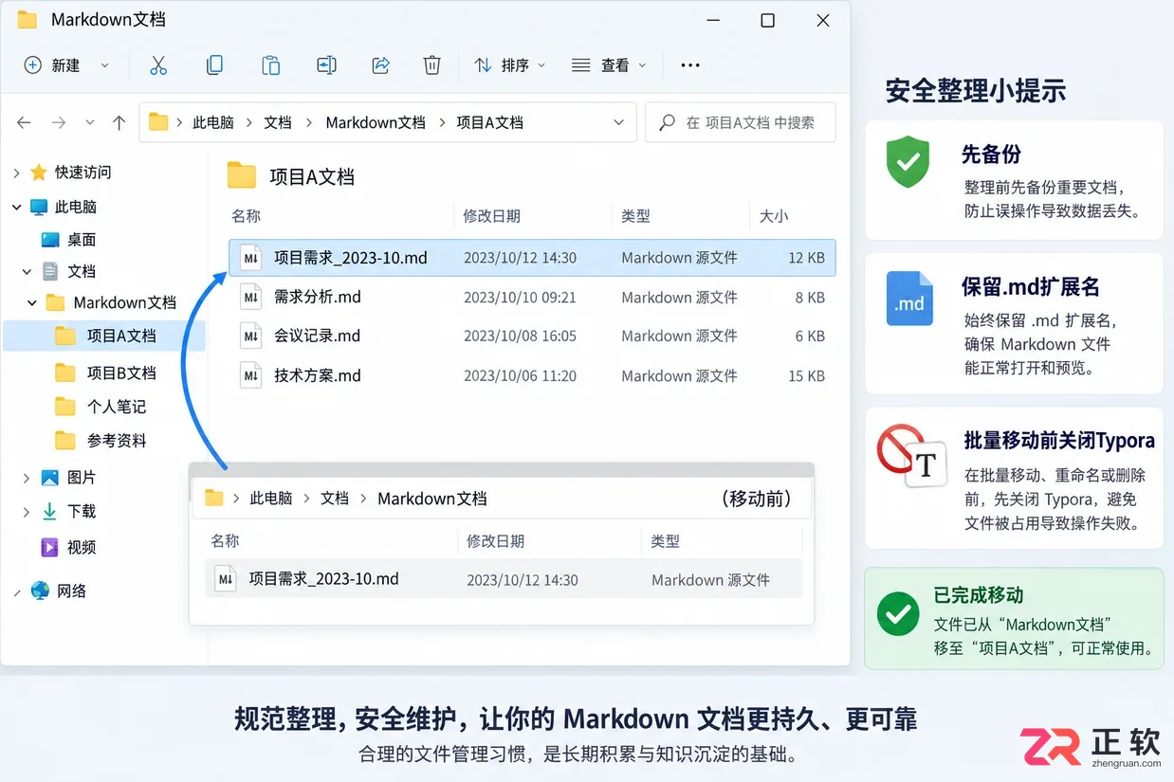
Task: Open the Sort (排序) menu
Action: click(510, 65)
